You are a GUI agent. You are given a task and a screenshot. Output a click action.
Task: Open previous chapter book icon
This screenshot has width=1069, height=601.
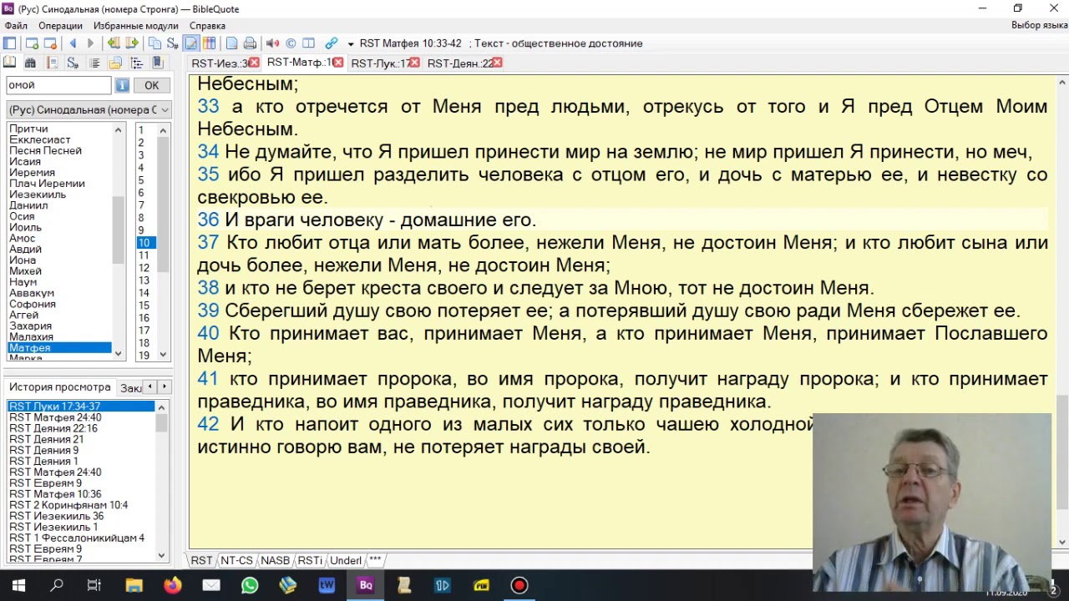click(114, 43)
